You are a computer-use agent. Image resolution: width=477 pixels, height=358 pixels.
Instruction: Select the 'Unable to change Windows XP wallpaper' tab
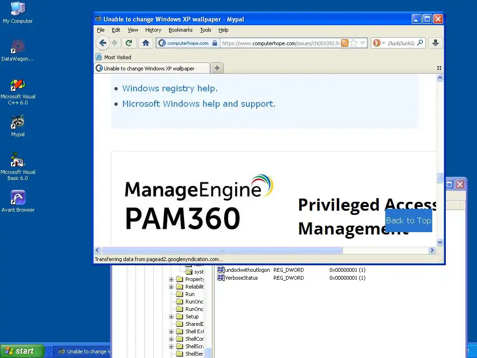[x=152, y=68]
